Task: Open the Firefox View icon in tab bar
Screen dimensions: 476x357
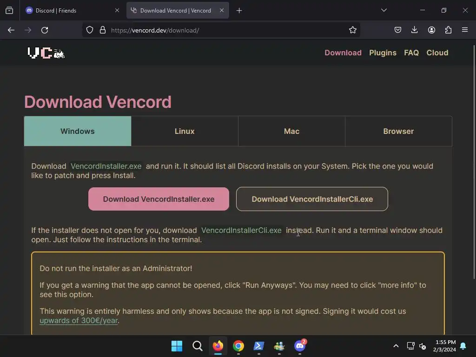Action: tap(9, 10)
